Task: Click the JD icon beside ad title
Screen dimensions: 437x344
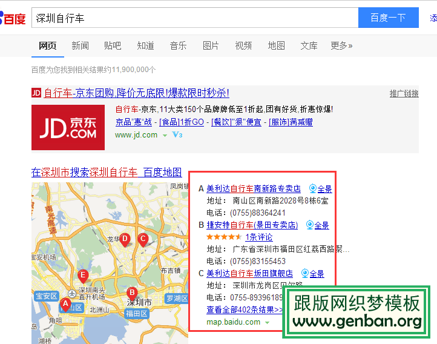Action: [x=36, y=93]
